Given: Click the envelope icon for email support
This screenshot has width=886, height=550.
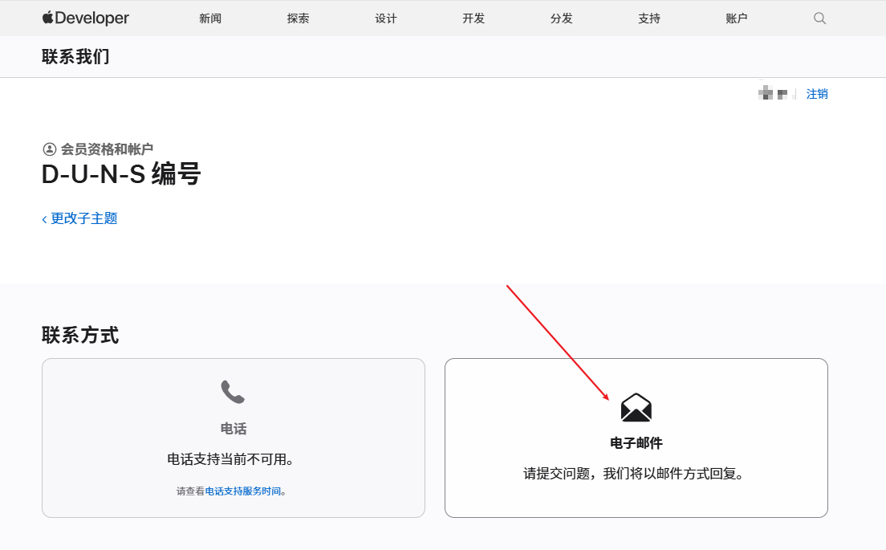Looking at the screenshot, I should (636, 408).
